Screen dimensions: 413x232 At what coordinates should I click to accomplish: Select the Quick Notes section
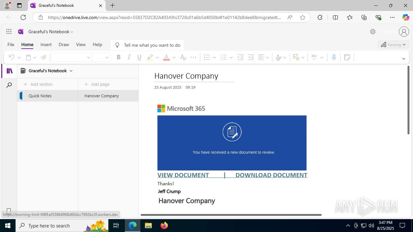(x=47, y=96)
